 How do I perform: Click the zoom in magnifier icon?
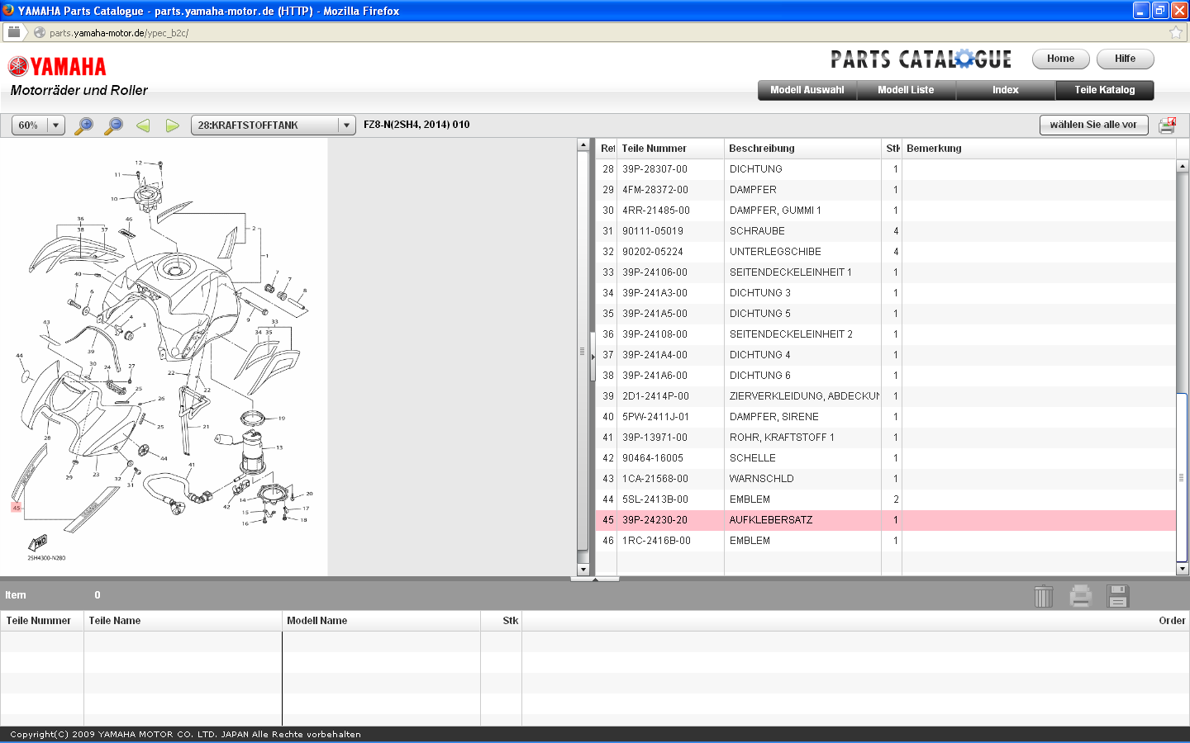point(83,125)
